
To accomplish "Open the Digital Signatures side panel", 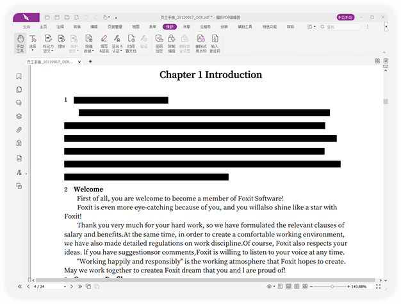I will coord(19,172).
